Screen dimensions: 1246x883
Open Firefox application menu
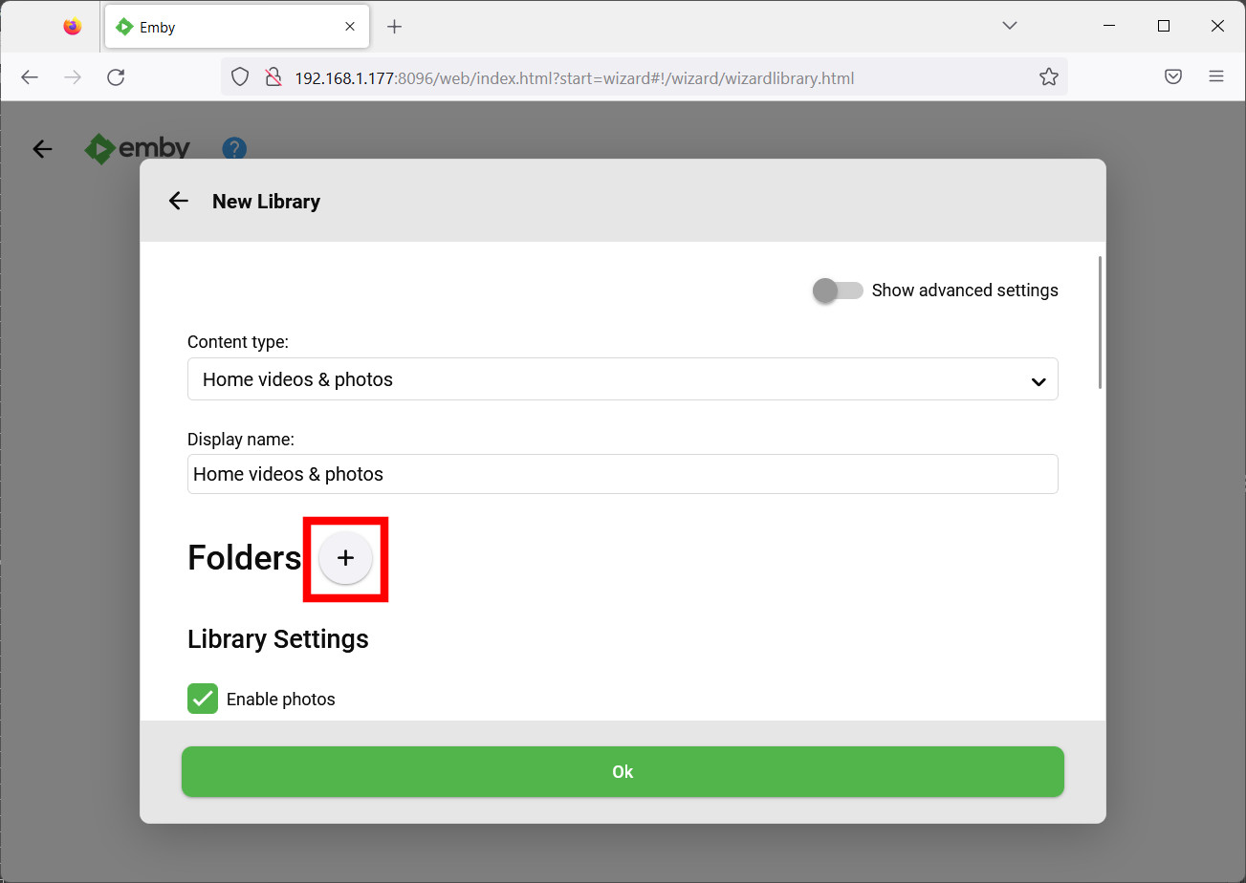tap(1216, 77)
